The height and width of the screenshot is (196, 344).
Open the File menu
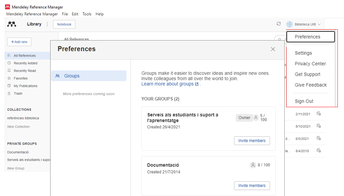pyautogui.click(x=65, y=14)
